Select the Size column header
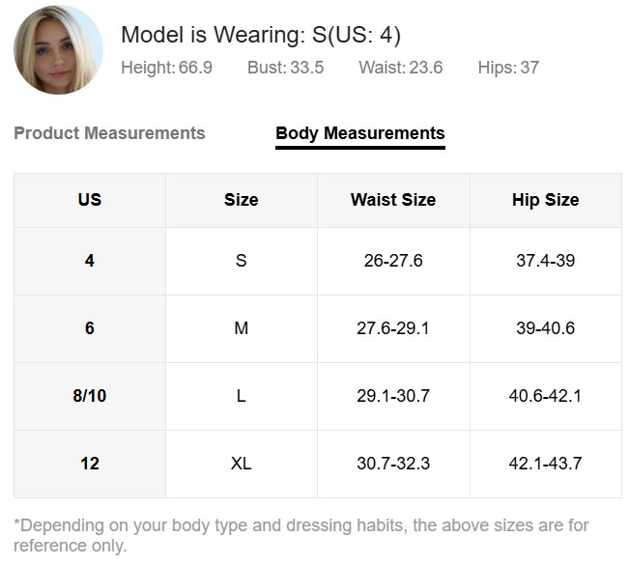 coord(242,200)
